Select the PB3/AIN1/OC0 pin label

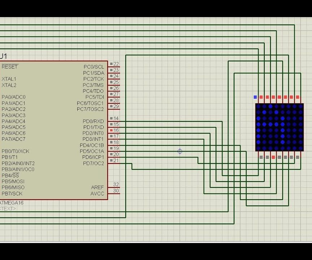tap(18, 169)
